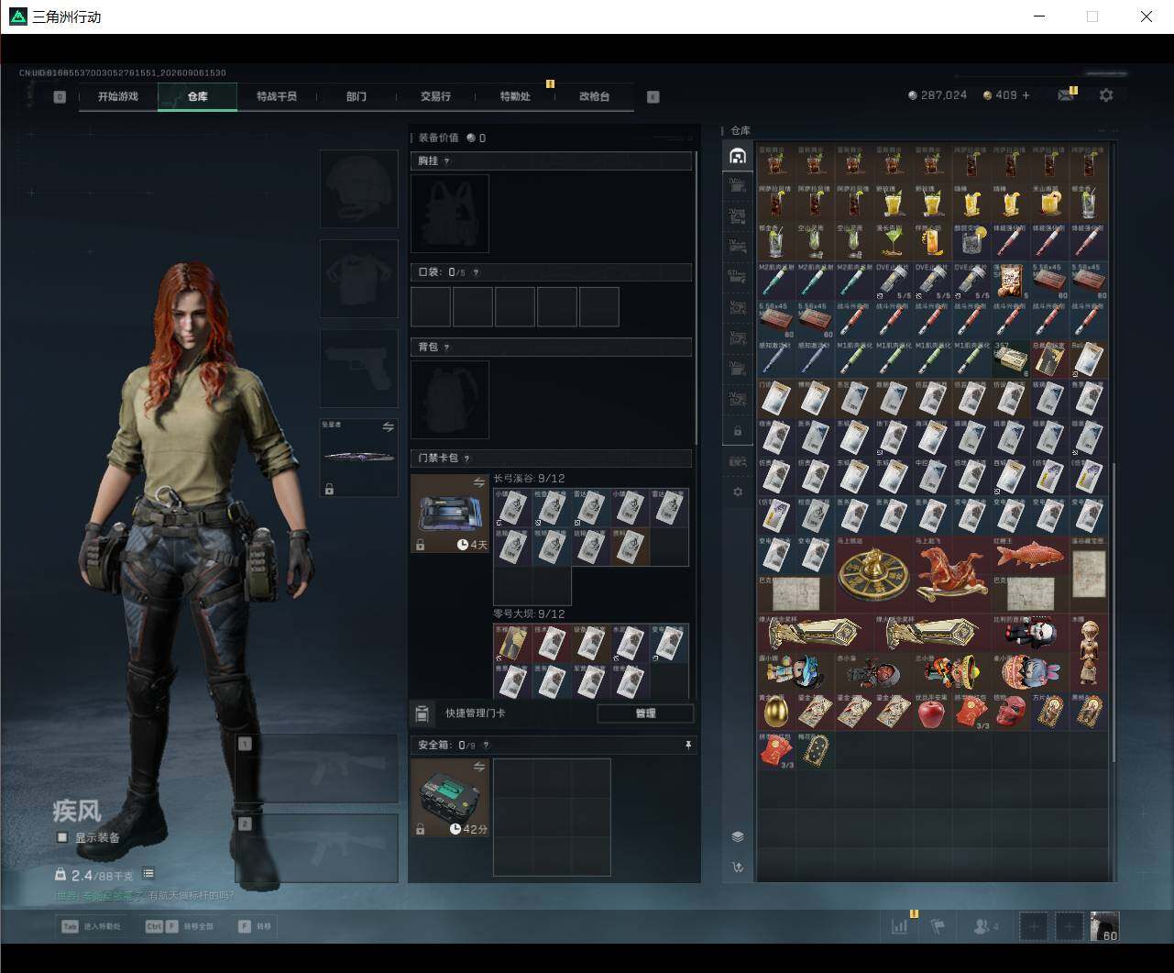Select the red apple item in warehouse
1174x973 pixels.
(x=932, y=712)
